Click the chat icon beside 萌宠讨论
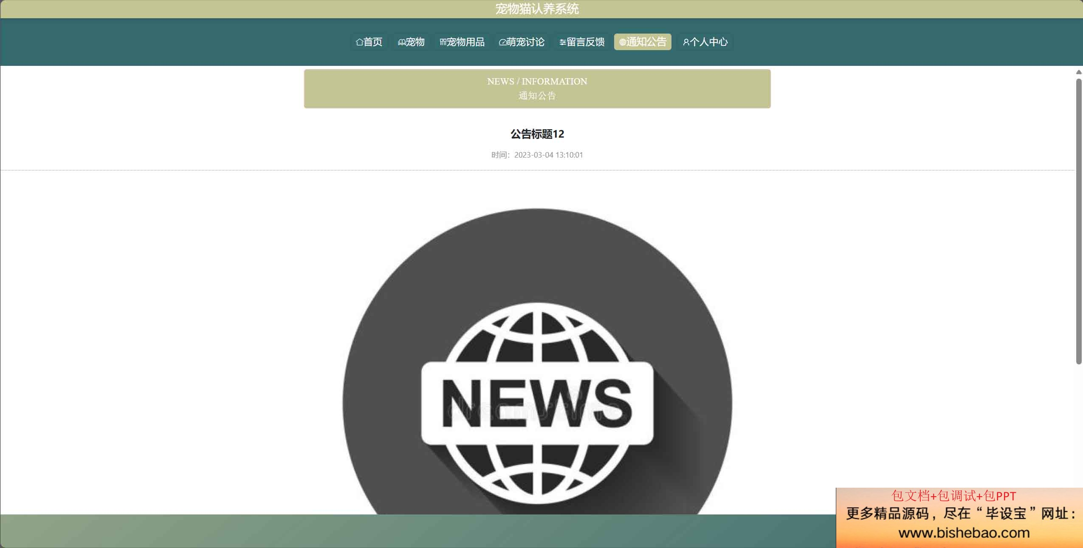The image size is (1083, 548). (503, 42)
